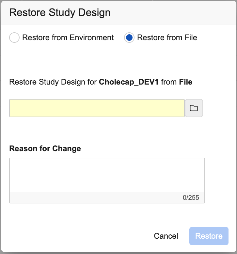The width and height of the screenshot is (237, 254).
Task: Click the bold word "File" in the description
Action: pyautogui.click(x=186, y=82)
